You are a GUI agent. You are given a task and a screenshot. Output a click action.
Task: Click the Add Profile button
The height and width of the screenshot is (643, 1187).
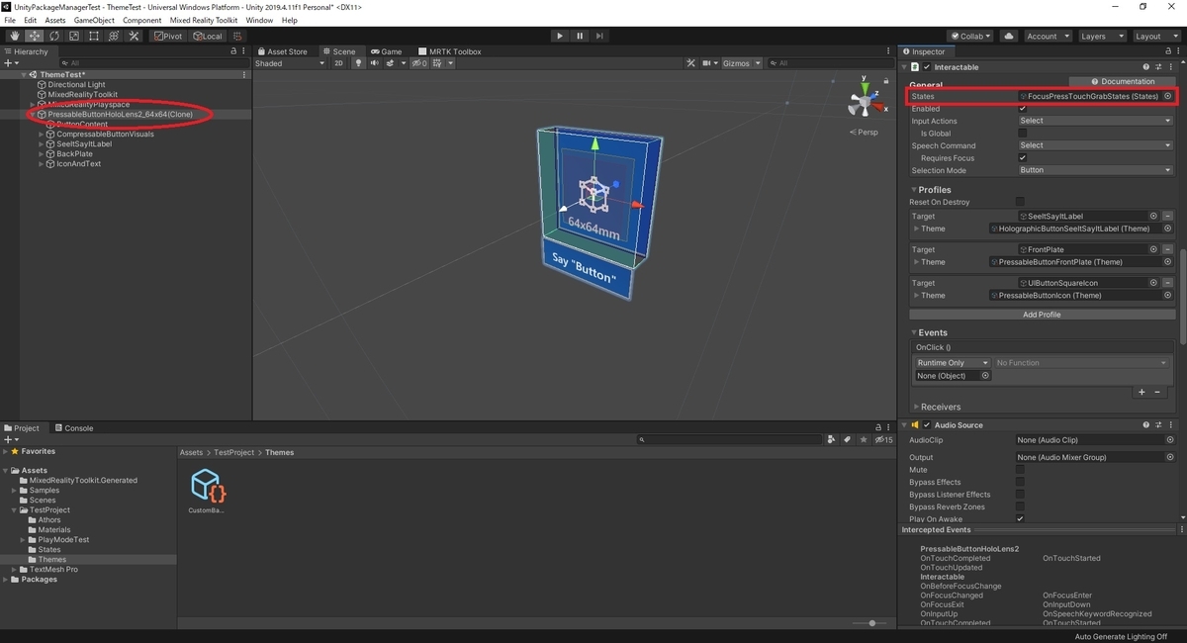1042,315
